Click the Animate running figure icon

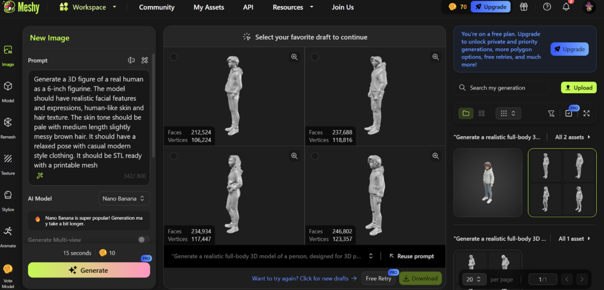8,231
